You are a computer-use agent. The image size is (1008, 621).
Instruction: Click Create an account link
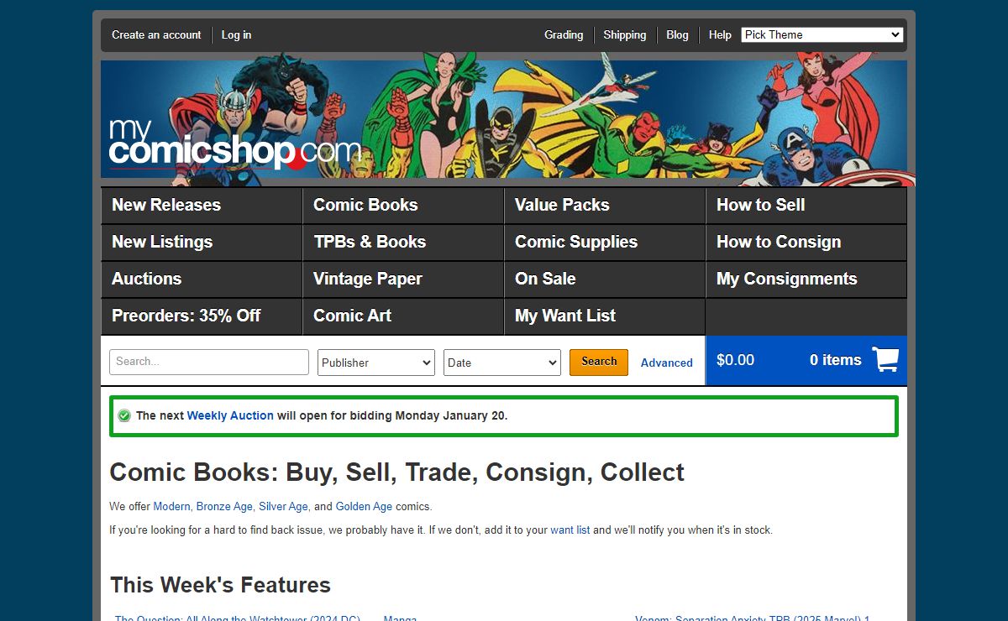156,34
